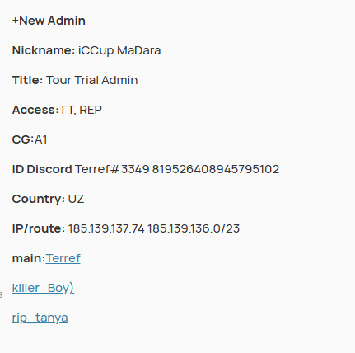Click the Tour Trial Admin title text
Screen dimensions: 355x353
[92, 80]
